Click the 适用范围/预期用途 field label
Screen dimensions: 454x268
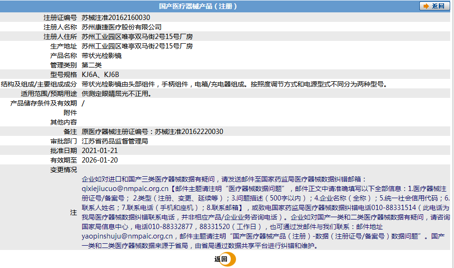click(x=48, y=94)
